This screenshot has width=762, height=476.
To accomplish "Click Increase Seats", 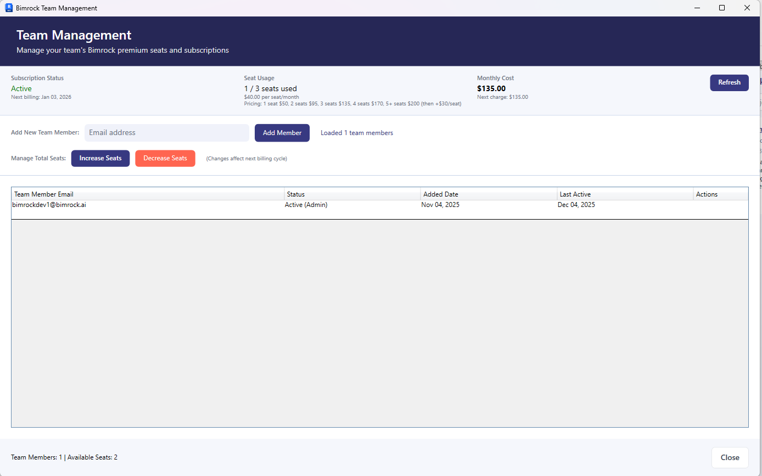I will [x=100, y=158].
